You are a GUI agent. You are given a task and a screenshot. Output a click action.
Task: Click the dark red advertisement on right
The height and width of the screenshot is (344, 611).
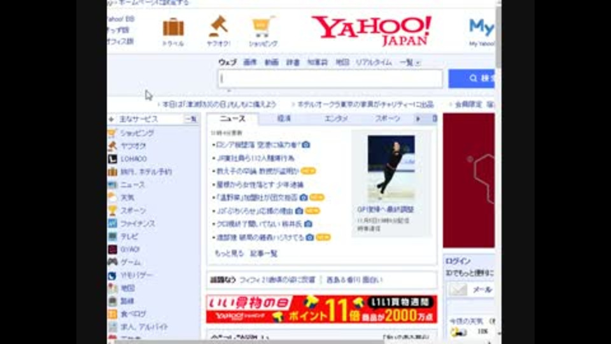(x=469, y=180)
